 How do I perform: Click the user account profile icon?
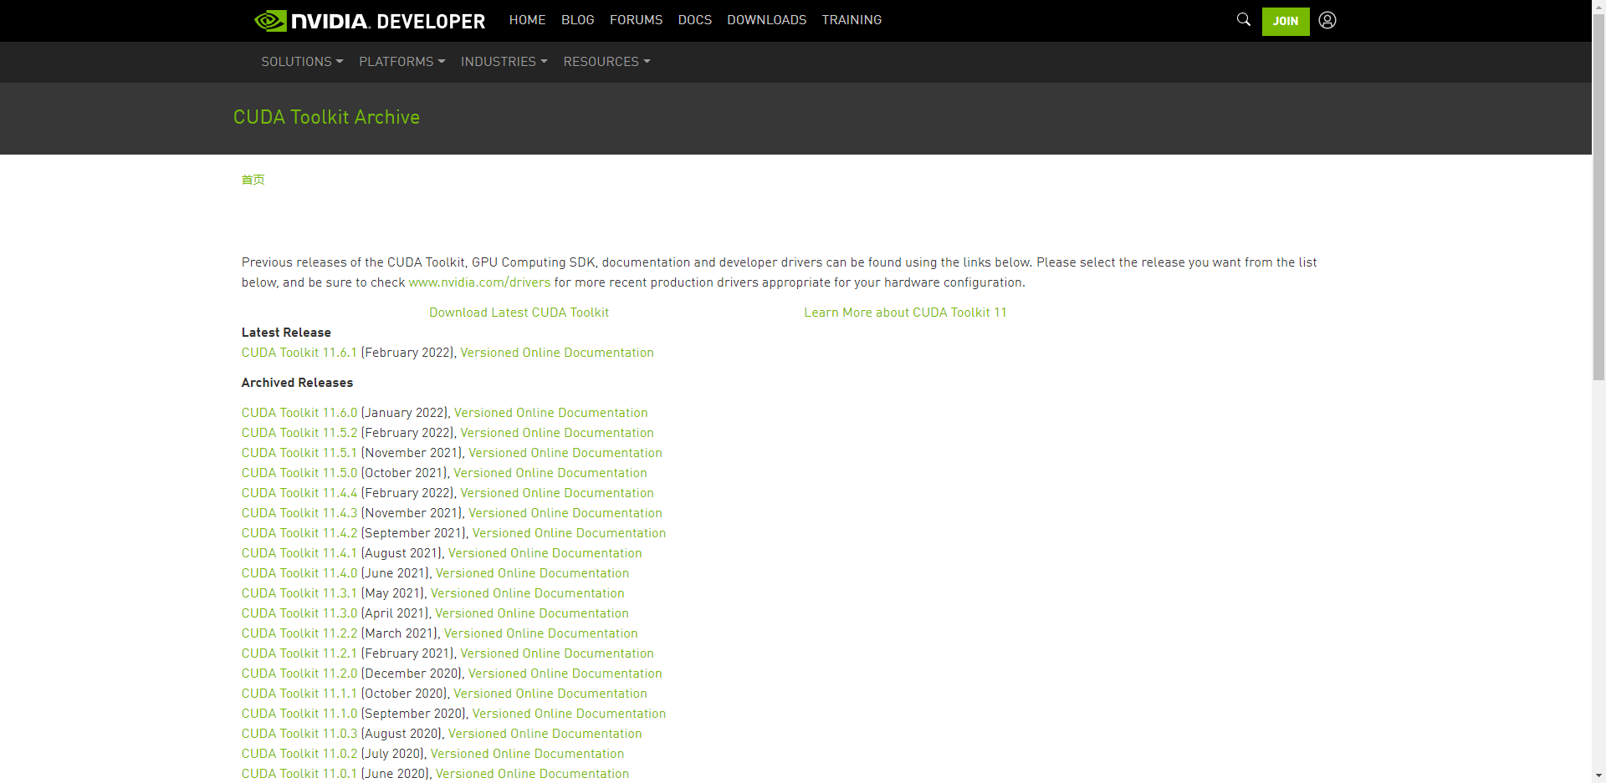point(1327,20)
